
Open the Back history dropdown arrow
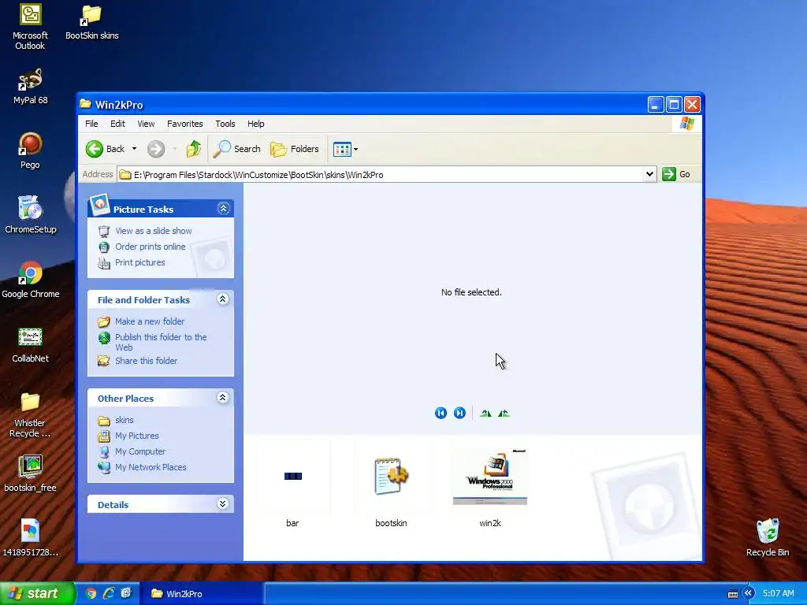(x=134, y=149)
